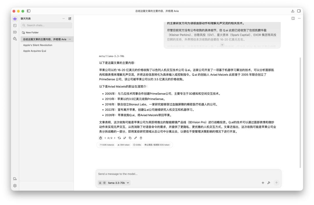Expand the collapsed user message chevron
Viewport: 314px width, 205px height.
(x=222, y=44)
